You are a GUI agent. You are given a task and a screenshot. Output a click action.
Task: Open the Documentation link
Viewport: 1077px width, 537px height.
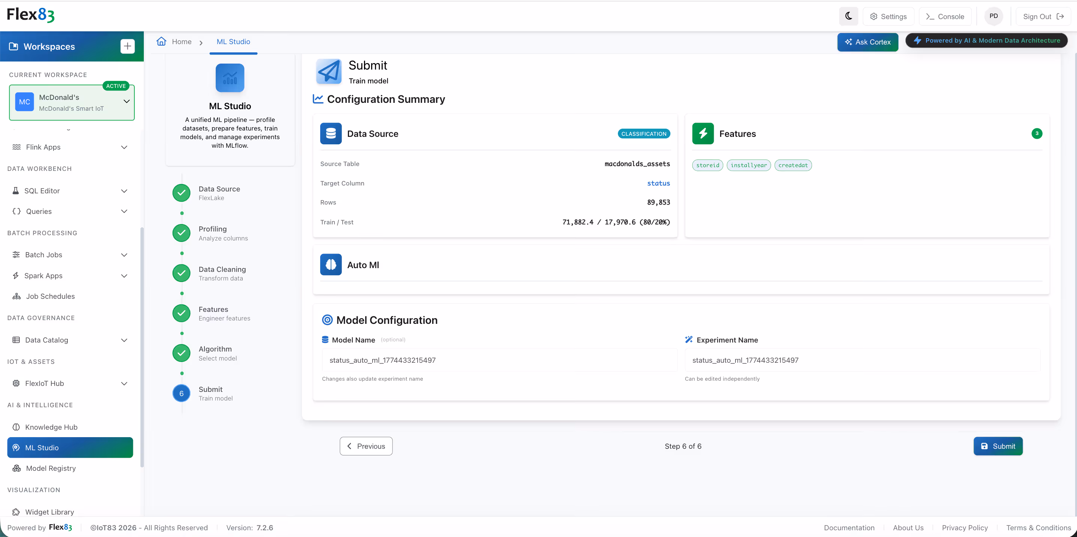pos(849,527)
